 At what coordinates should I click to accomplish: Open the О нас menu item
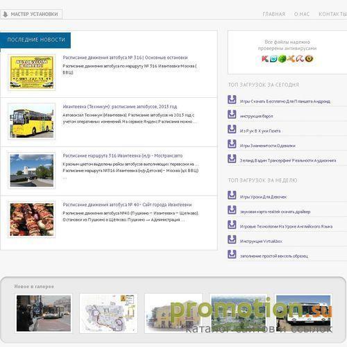(302, 14)
